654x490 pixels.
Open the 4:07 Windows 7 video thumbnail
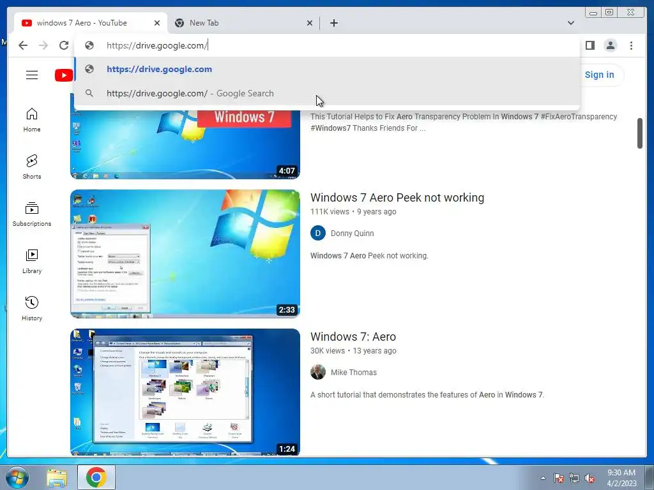pos(185,145)
